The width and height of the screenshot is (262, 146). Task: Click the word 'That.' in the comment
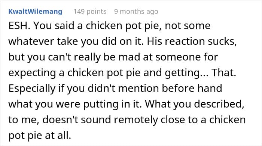(x=224, y=73)
